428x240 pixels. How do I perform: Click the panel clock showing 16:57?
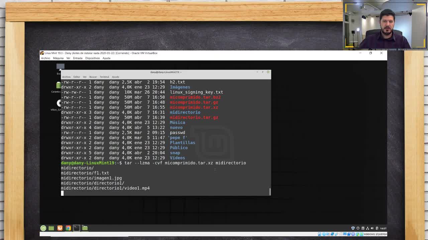[x=383, y=228]
